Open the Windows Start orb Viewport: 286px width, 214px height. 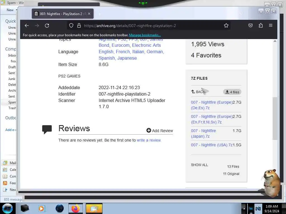coord(7,208)
